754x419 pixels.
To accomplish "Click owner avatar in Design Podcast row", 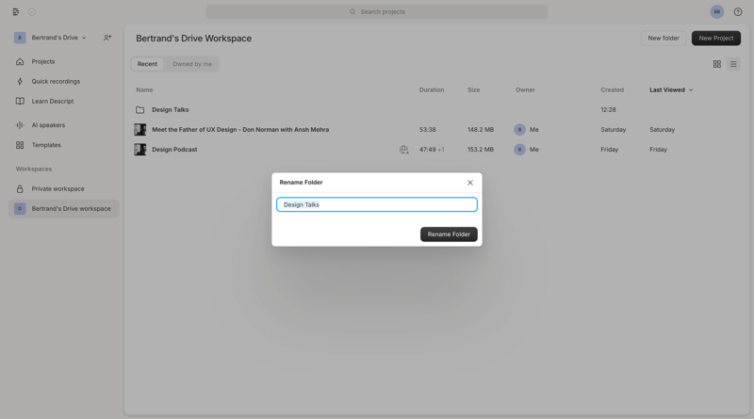I will coord(519,150).
